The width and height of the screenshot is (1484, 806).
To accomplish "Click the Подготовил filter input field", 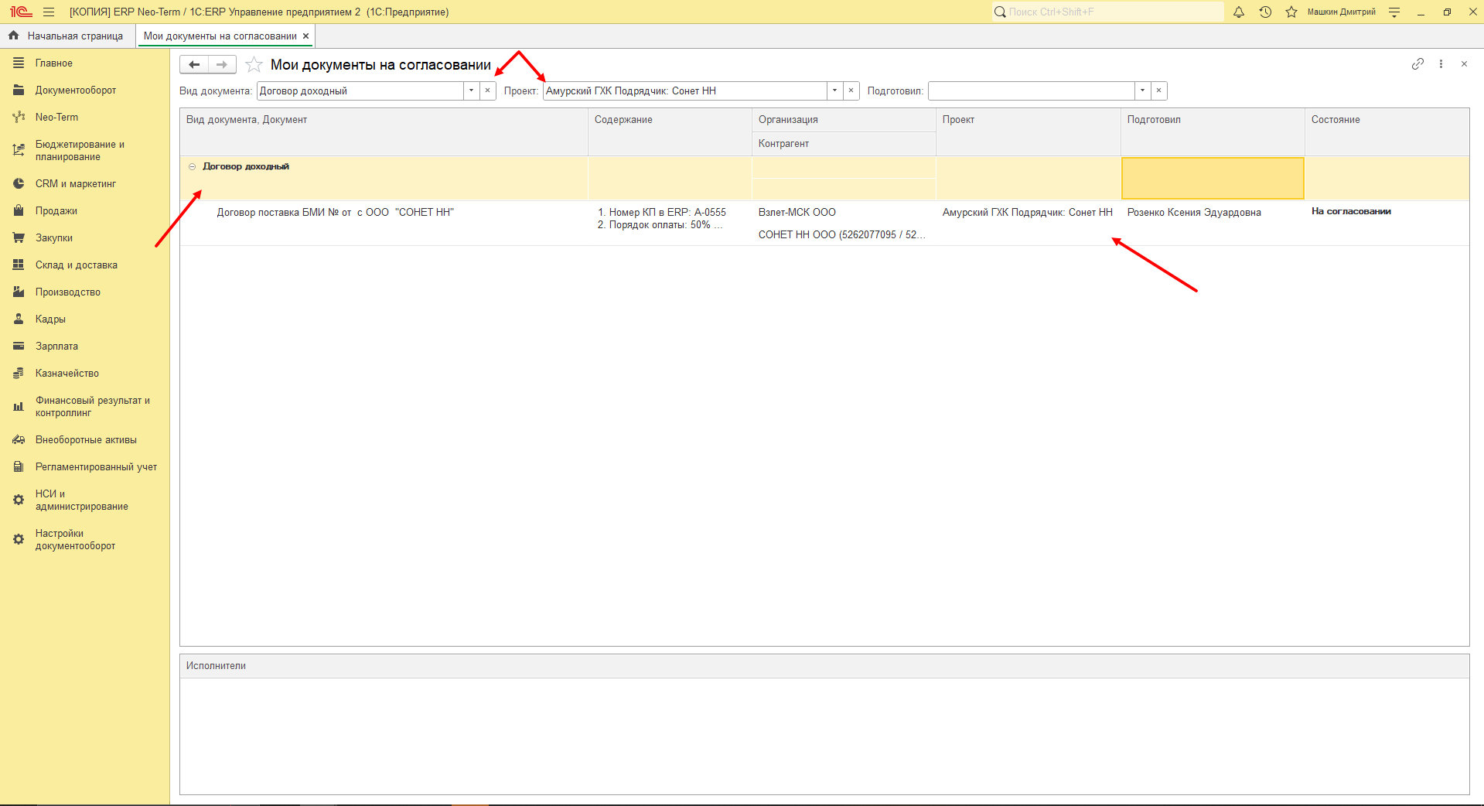I will coord(1032,91).
